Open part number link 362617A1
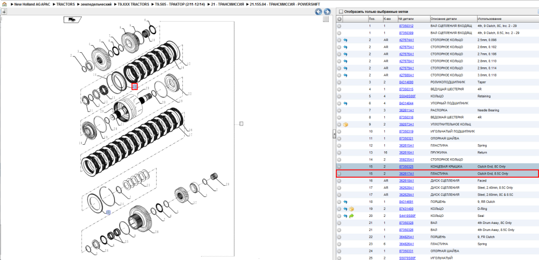The width and height of the screenshot is (539, 260). tap(406, 174)
